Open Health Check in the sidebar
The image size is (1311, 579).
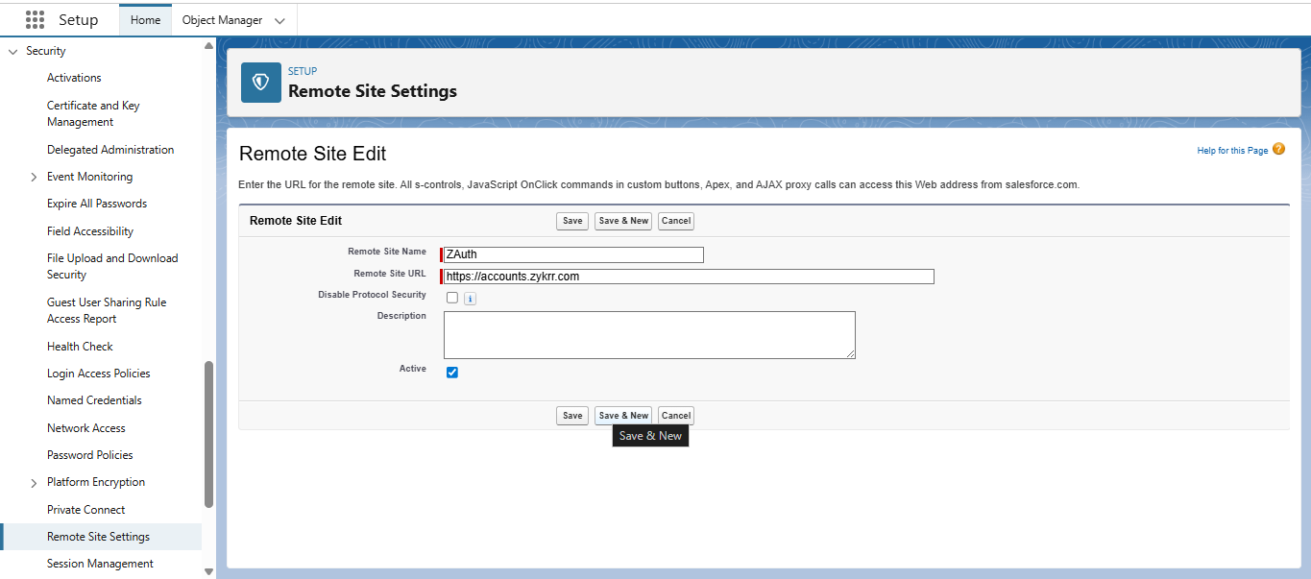[x=80, y=347]
